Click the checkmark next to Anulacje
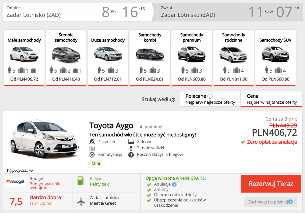This screenshot has height=213, width=305. (x=149, y=185)
